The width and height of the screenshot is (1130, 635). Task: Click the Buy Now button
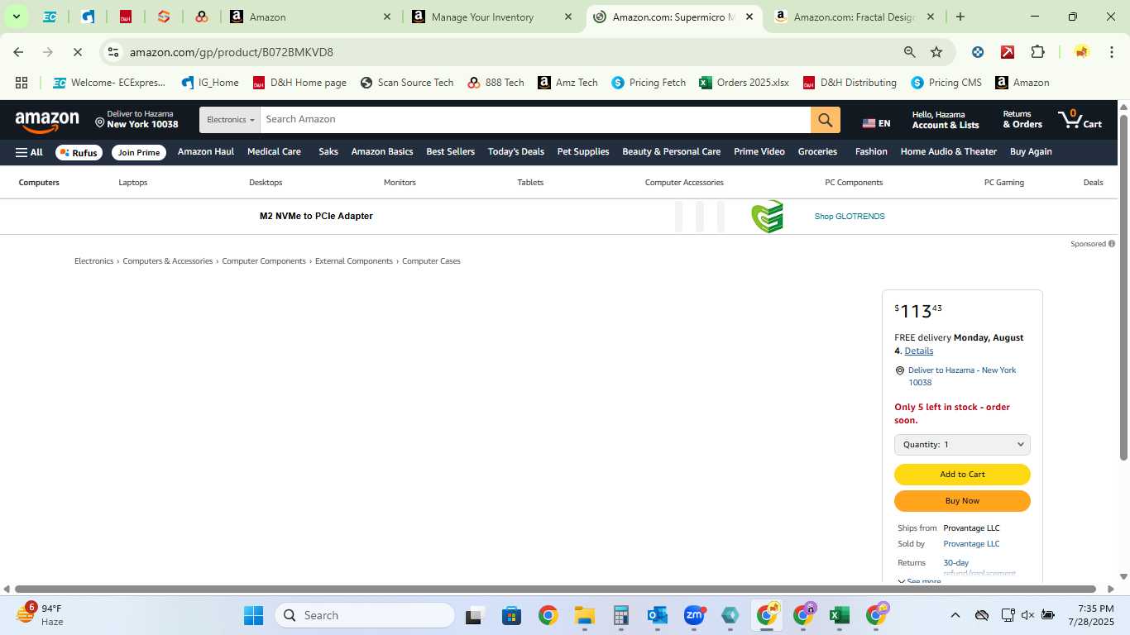962,501
